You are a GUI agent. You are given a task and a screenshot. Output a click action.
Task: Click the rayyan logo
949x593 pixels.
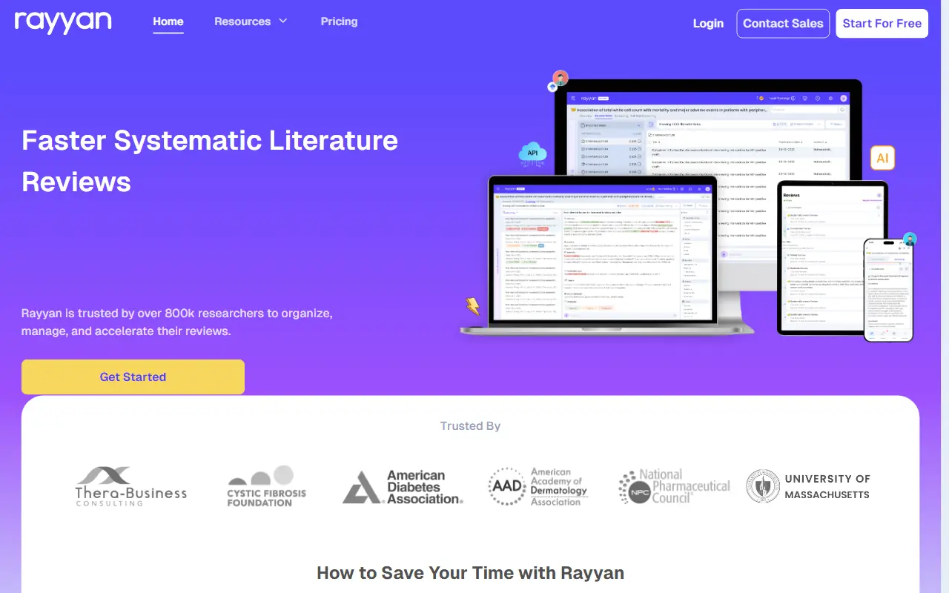coord(62,22)
